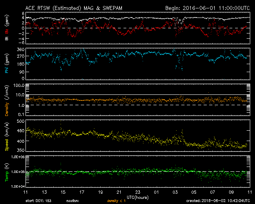Click the orange Density axis label
The height and width of the screenshot is (204, 255).
[x=7, y=100]
